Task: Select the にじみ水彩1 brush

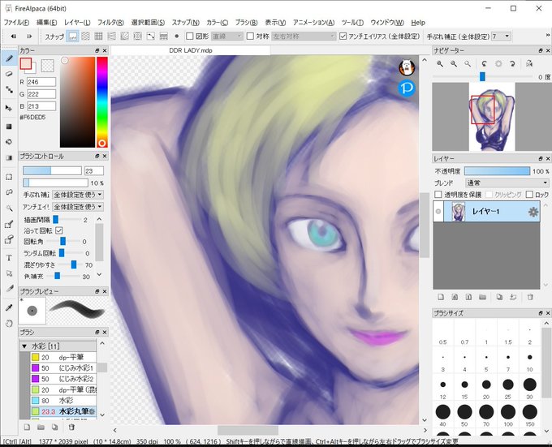Action: pyautogui.click(x=63, y=368)
